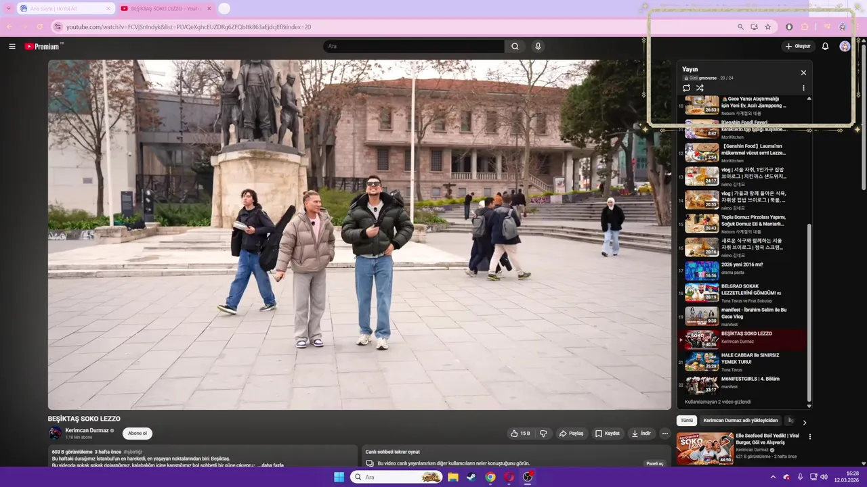Click the taskbar Ara search box
Viewport: 867px width, 487px height.
[x=397, y=477]
